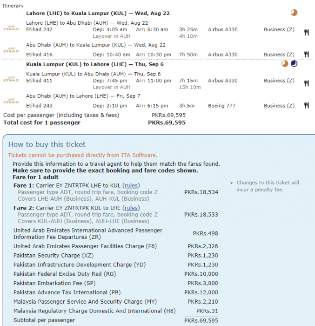This screenshot has height=326, width=315.
Task: Click the Subtotal per passenger amount
Action: 201,320
